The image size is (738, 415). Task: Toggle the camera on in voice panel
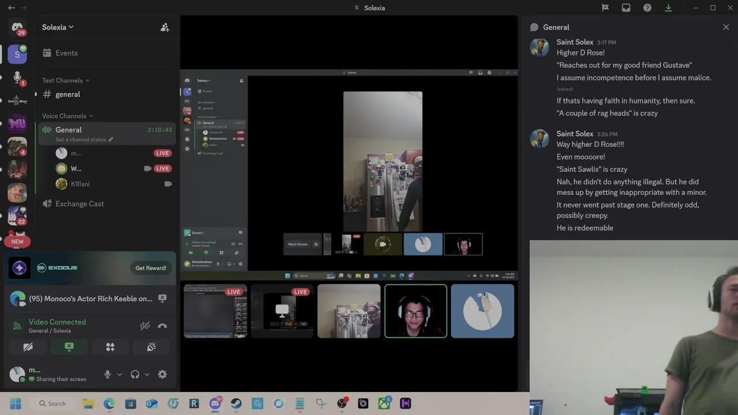point(28,347)
